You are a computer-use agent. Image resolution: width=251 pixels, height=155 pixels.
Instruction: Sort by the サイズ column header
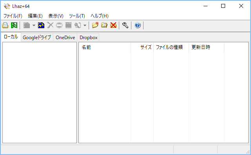tap(142, 47)
